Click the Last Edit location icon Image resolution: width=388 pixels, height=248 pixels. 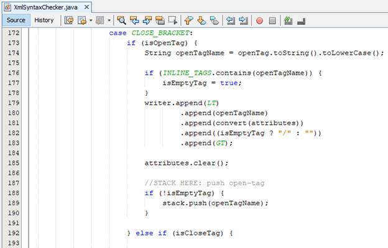(x=69, y=21)
